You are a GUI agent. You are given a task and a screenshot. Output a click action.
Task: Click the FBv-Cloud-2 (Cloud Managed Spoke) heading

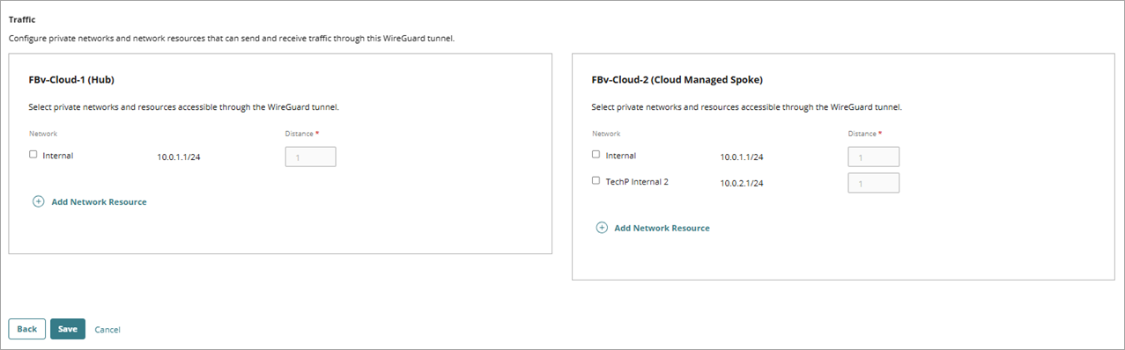(x=677, y=80)
